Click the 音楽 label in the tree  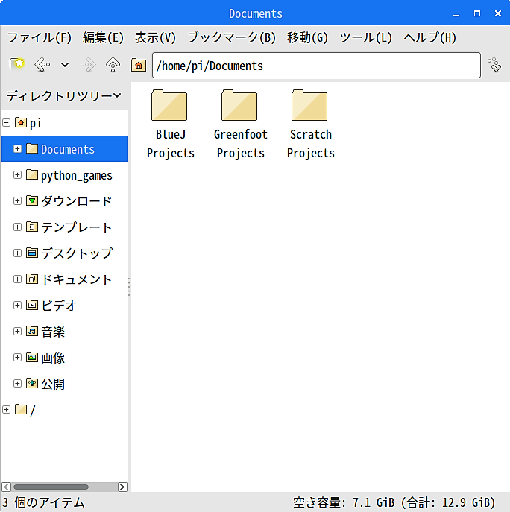[53, 332]
